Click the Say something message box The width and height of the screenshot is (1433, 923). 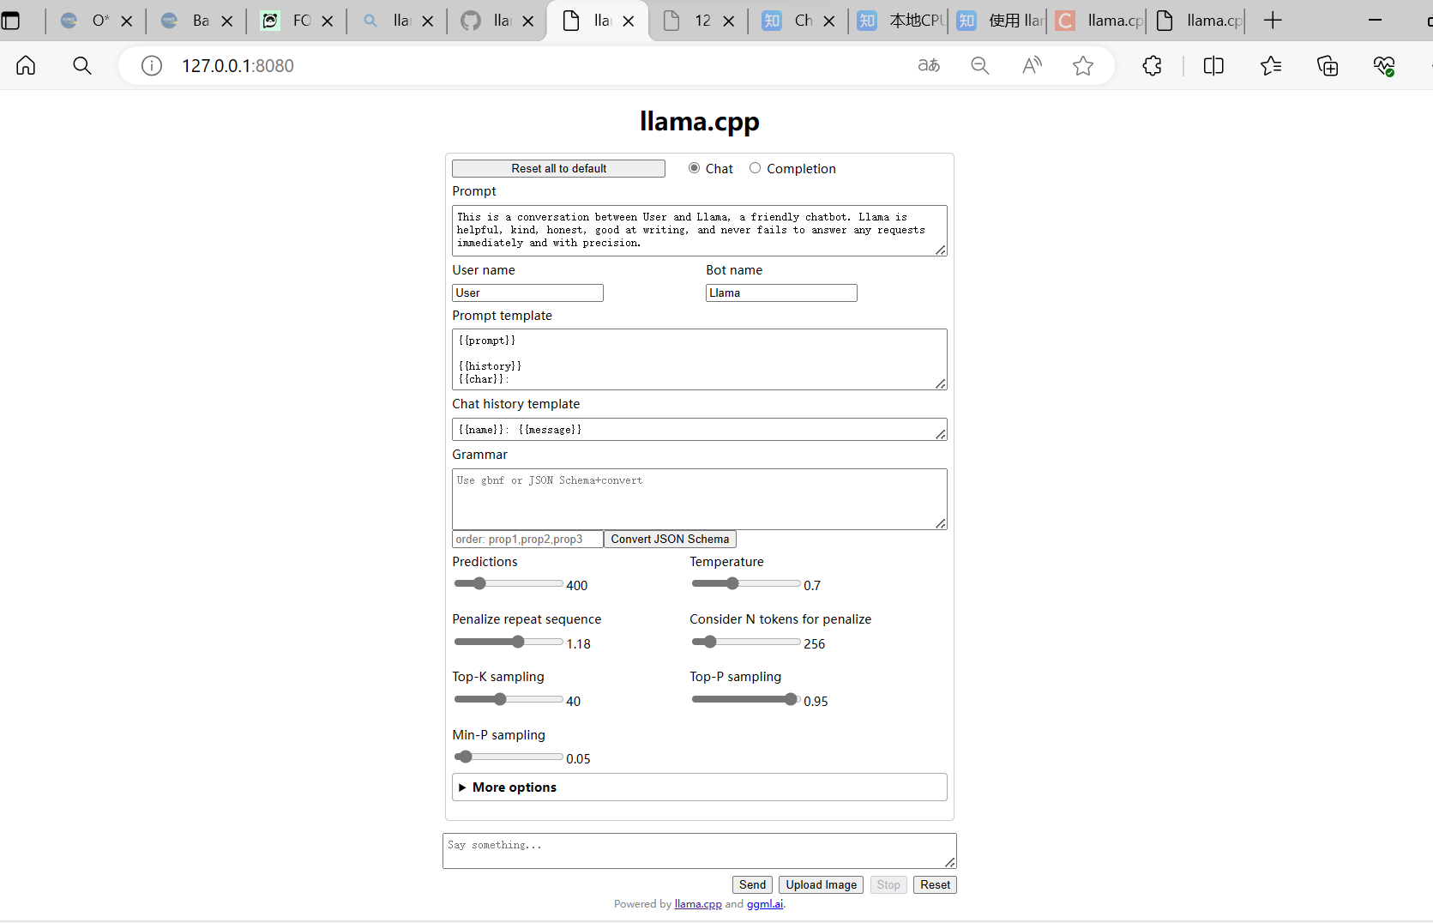pos(699,851)
